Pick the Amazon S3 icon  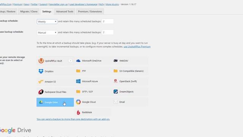41,81
